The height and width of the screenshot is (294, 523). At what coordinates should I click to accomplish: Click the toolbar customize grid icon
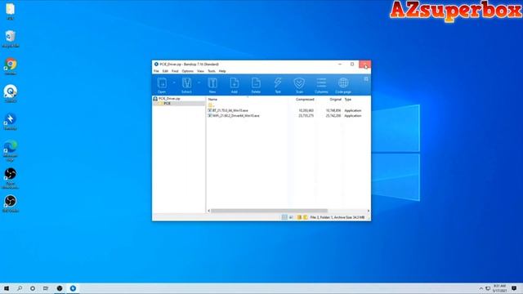(x=366, y=79)
